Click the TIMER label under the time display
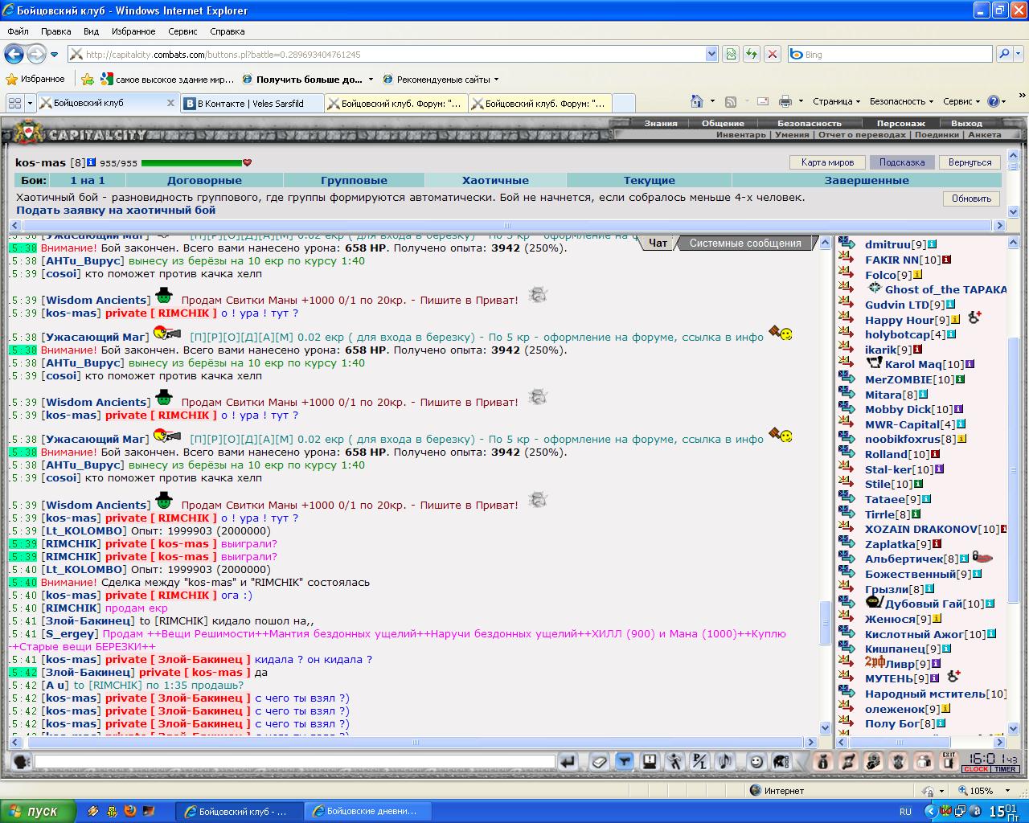Viewport: 1029px width, 823px height. pyautogui.click(x=1005, y=769)
